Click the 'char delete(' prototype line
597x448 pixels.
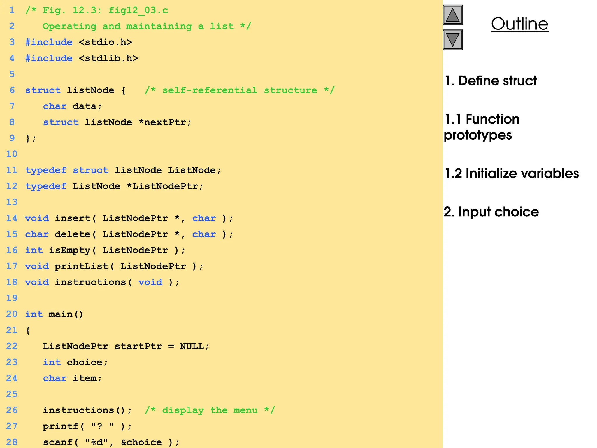coord(129,235)
